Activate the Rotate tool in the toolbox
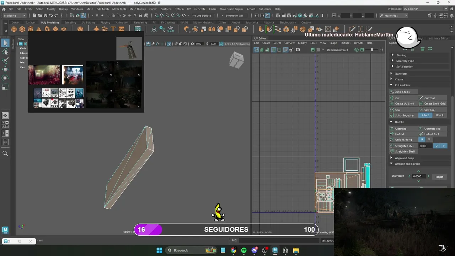Screen dimensions: 455x256 5,78
